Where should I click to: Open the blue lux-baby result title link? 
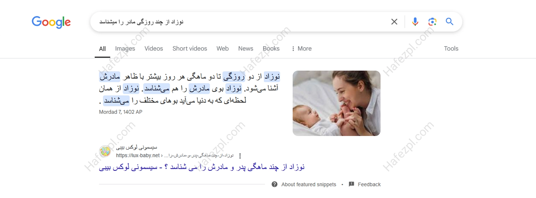(202, 167)
